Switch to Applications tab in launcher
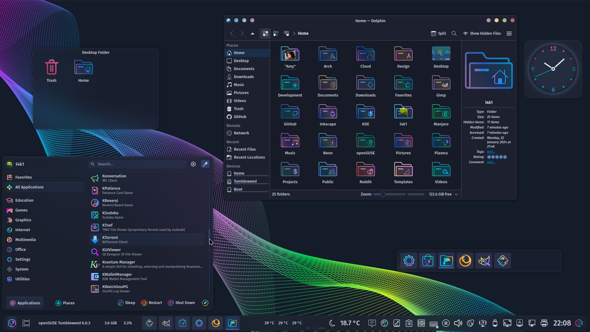 (x=25, y=303)
